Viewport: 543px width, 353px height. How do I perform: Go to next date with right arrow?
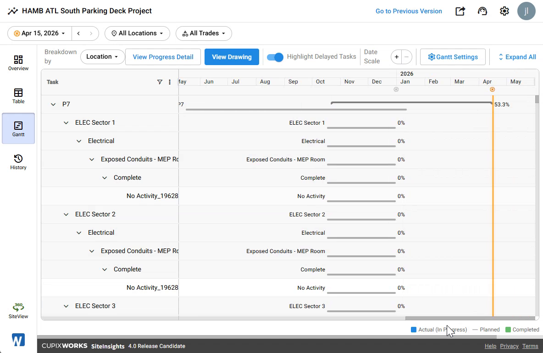point(91,33)
